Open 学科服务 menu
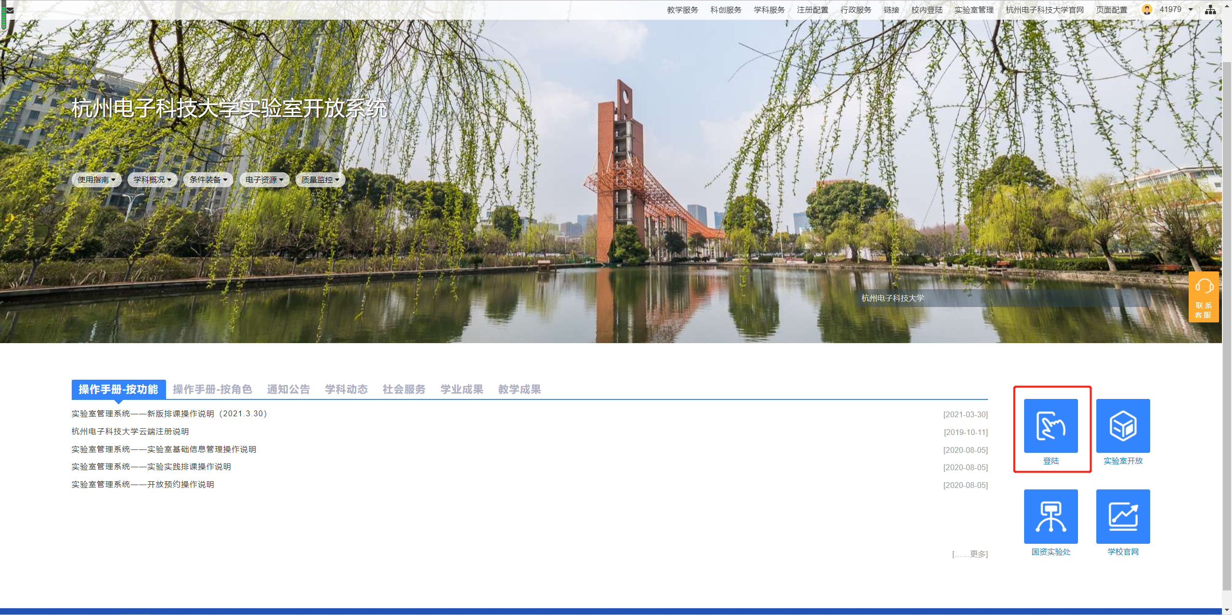This screenshot has height=615, width=1232. tap(769, 10)
